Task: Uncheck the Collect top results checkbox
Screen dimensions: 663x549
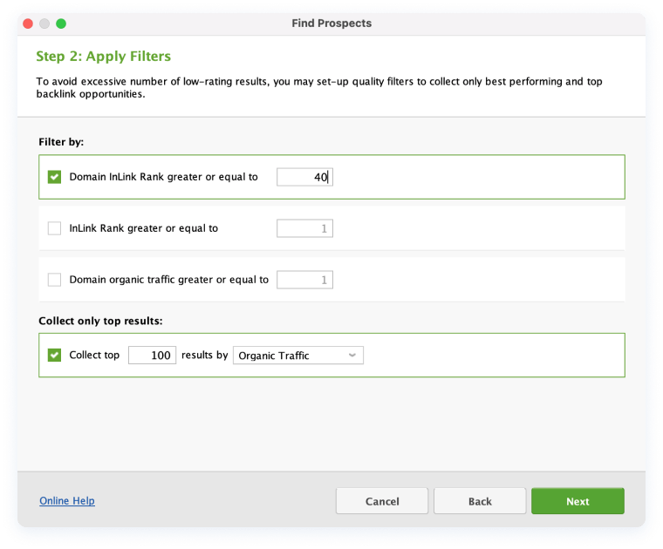Action: pyautogui.click(x=55, y=356)
